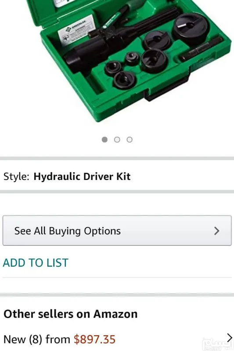The height and width of the screenshot is (351, 234).
Task: Open the Other sellers on Amazon section
Action: [71, 314]
